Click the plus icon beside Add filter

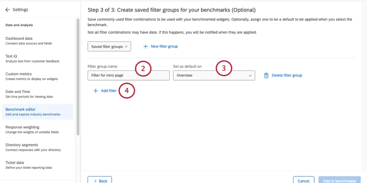click(x=95, y=91)
